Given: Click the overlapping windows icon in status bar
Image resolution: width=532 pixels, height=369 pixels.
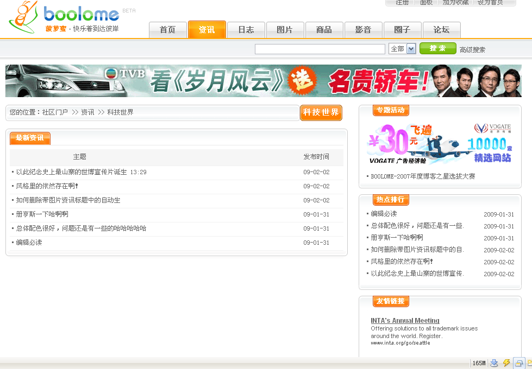Looking at the screenshot, I should (519, 363).
